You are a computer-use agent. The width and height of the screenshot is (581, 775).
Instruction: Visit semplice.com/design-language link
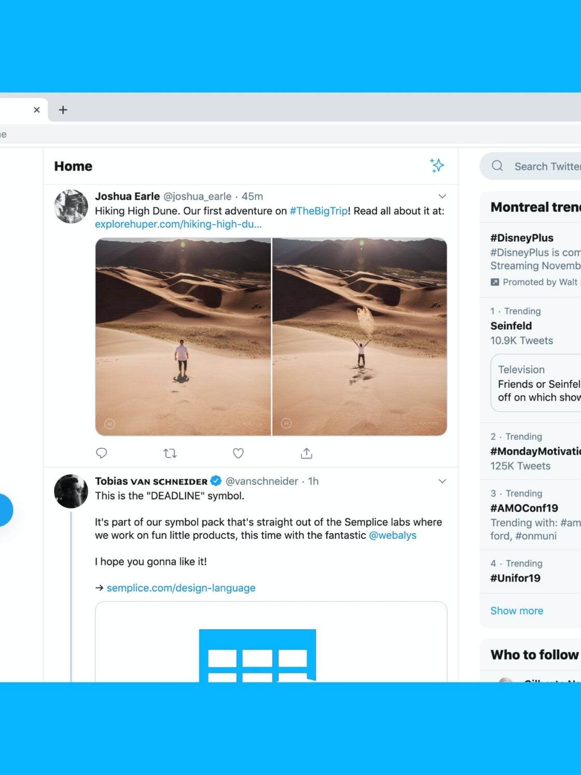(x=181, y=588)
